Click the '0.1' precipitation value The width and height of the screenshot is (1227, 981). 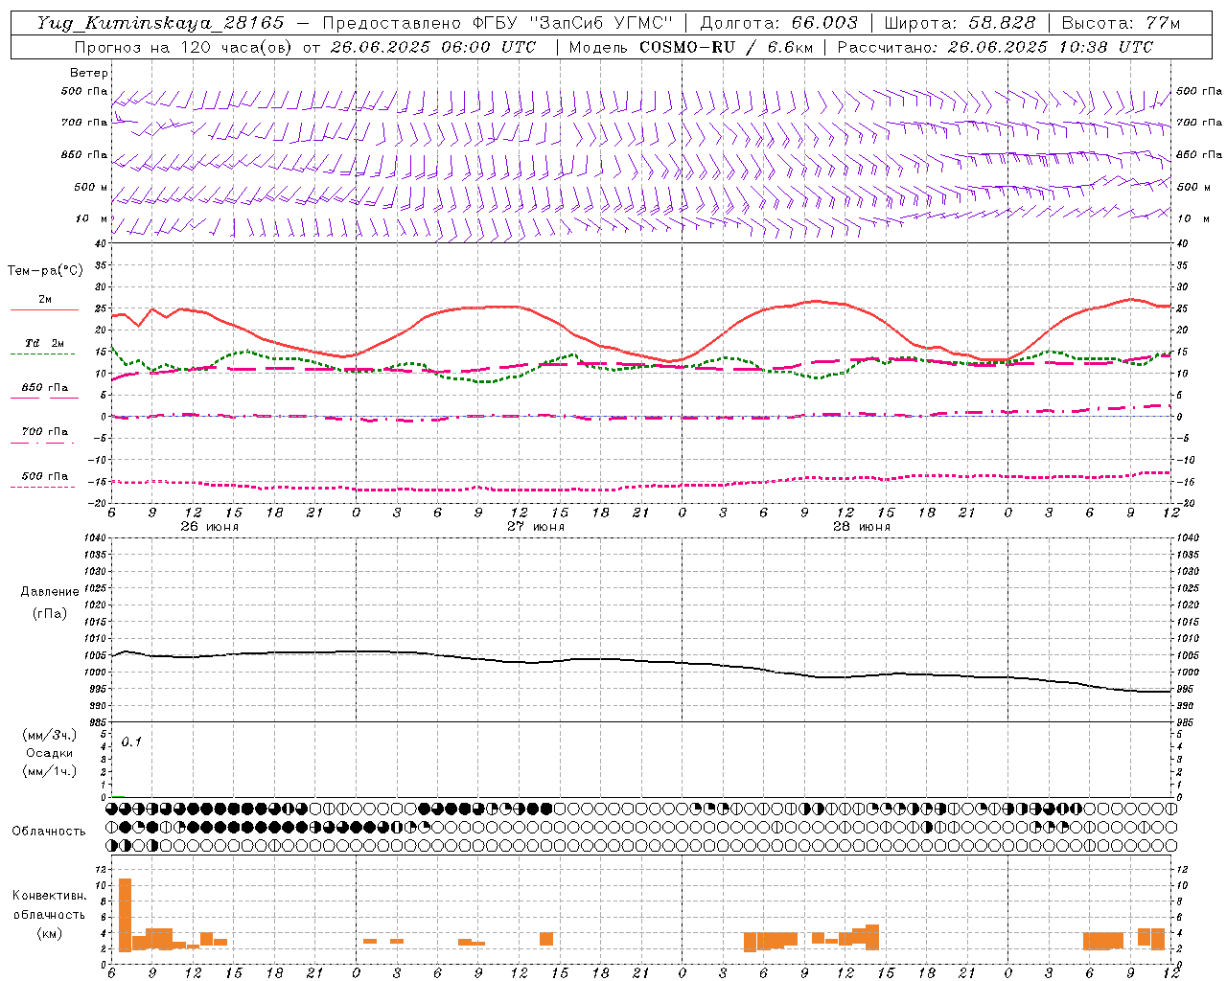click(x=131, y=742)
